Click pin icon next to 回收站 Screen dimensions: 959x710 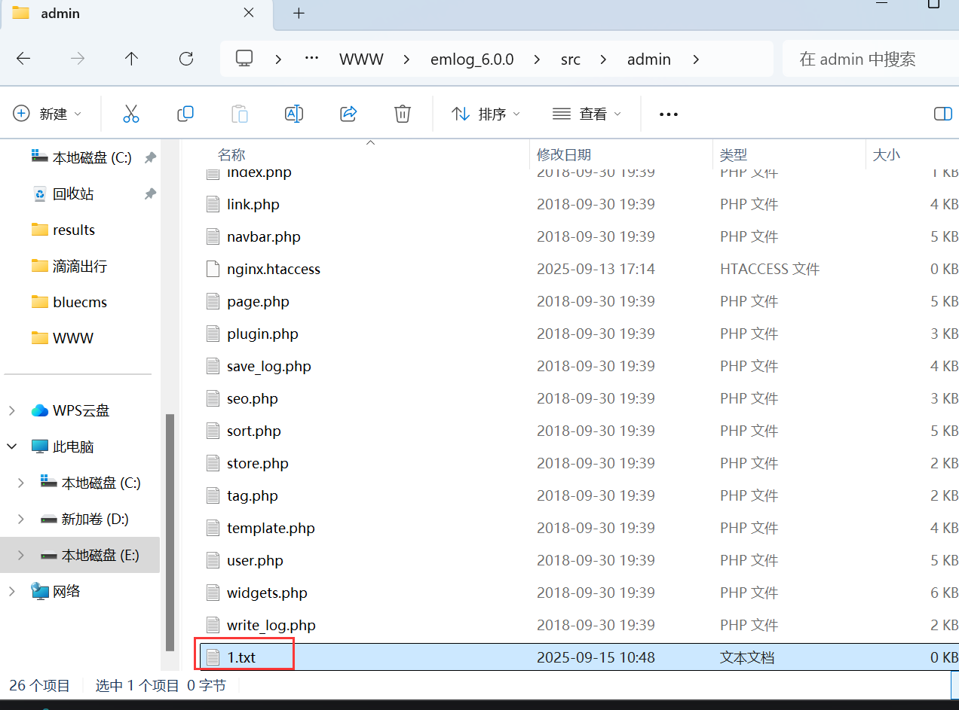tap(150, 194)
